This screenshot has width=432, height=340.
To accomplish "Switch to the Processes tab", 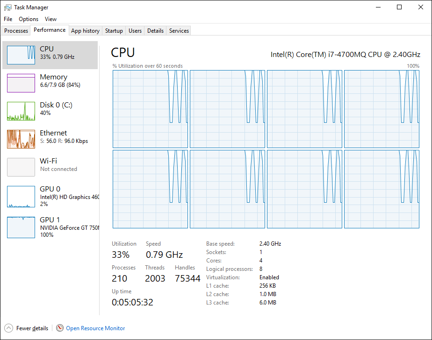I will [16, 31].
